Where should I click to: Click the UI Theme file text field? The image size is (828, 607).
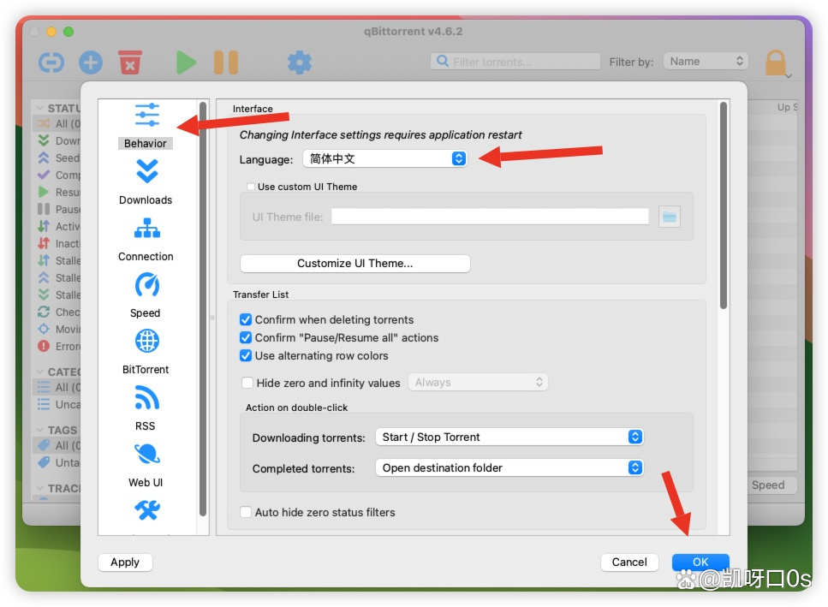490,217
